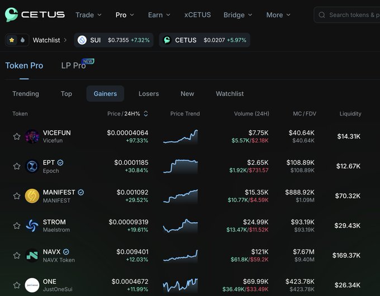Open the More dropdown menu

pos(278,15)
